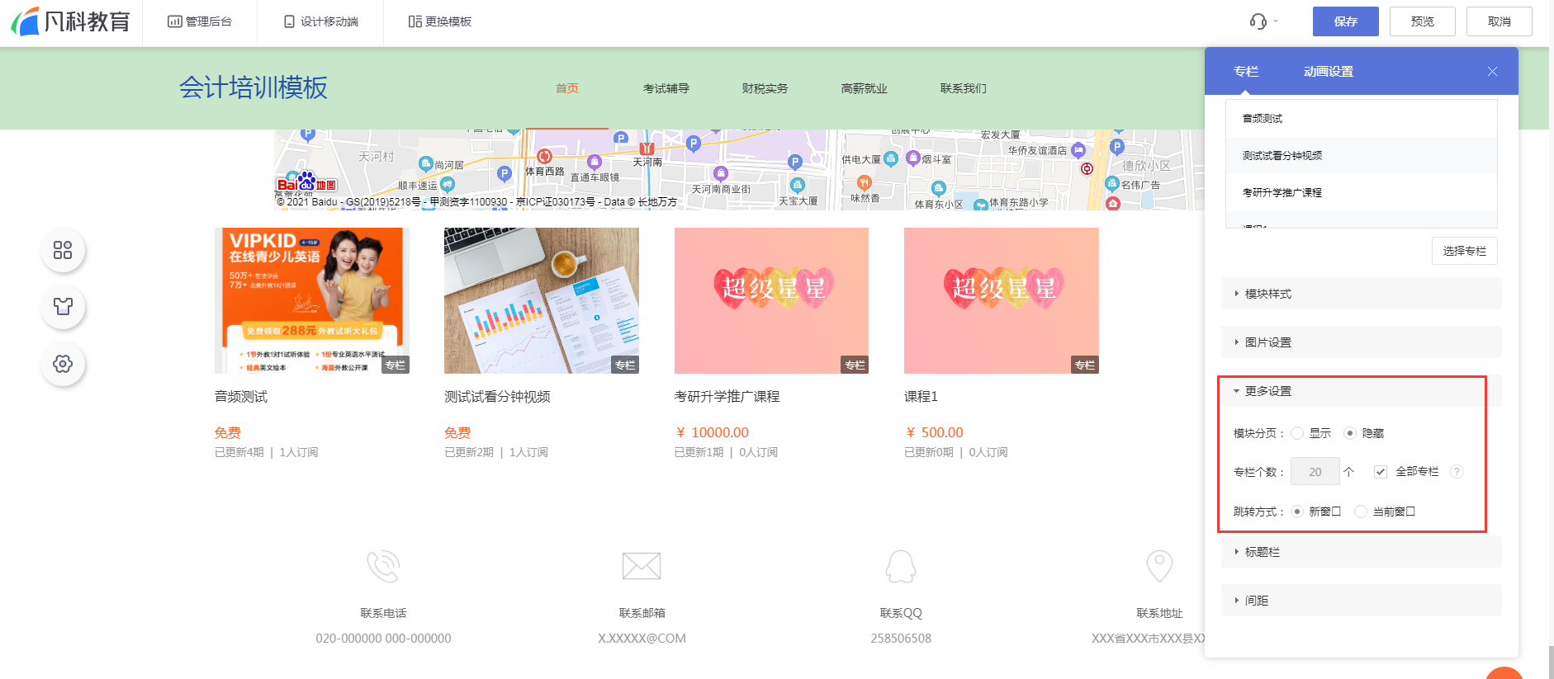Image resolution: width=1554 pixels, height=679 pixels.
Task: Click the 专栏 badge on 课程1 thumbnail
Action: coord(1085,365)
